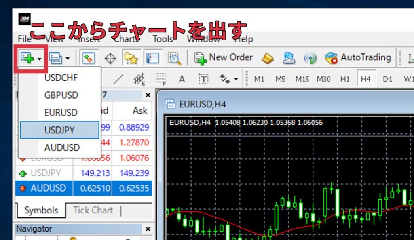This screenshot has width=414, height=240.
Task: Open the New Chart dropdown arrow
Action: click(x=39, y=59)
